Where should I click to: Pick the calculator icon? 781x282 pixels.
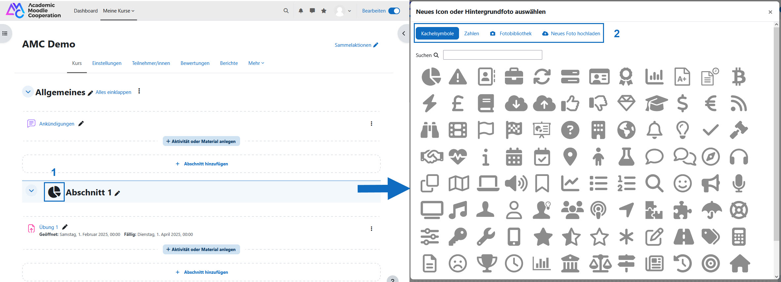pos(739,237)
